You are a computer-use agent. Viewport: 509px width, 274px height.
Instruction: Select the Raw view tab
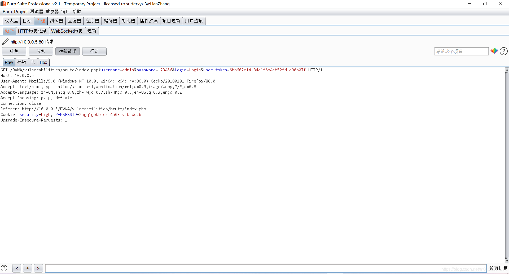(x=9, y=62)
